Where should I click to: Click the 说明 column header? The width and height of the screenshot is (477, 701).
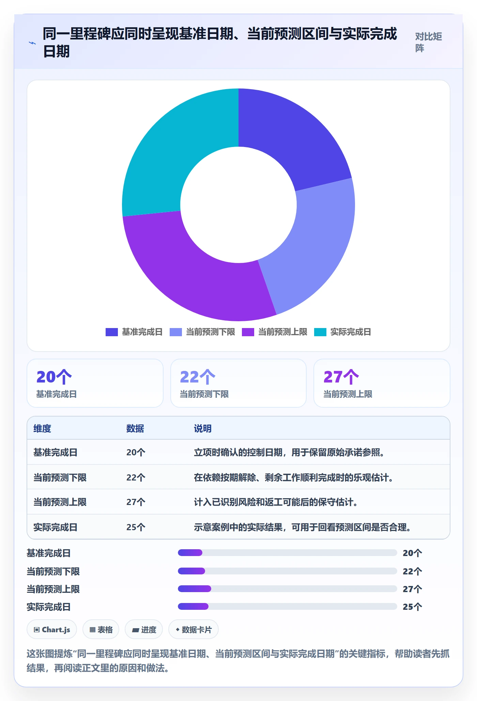pos(203,428)
